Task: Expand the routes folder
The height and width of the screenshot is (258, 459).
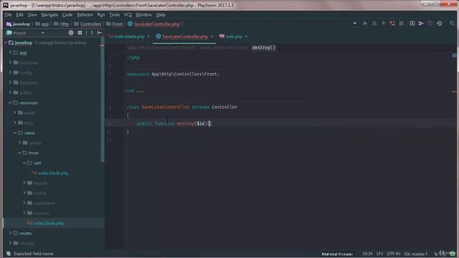Action: (10, 233)
